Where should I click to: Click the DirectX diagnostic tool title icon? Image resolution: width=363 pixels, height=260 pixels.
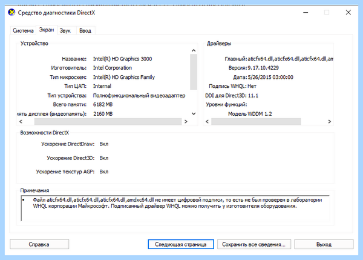[11, 12]
